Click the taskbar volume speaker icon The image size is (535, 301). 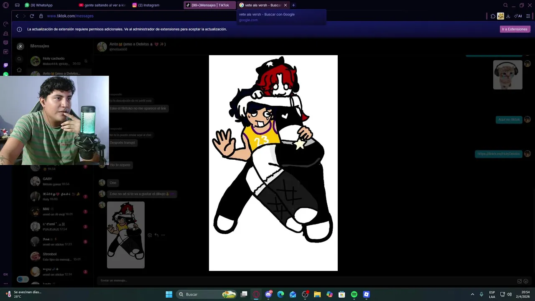[509, 294]
